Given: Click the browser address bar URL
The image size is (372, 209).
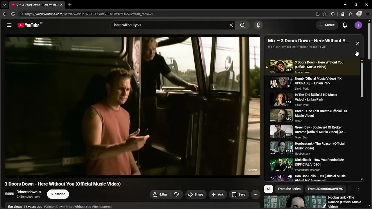Looking at the screenshot, I should point(89,14).
